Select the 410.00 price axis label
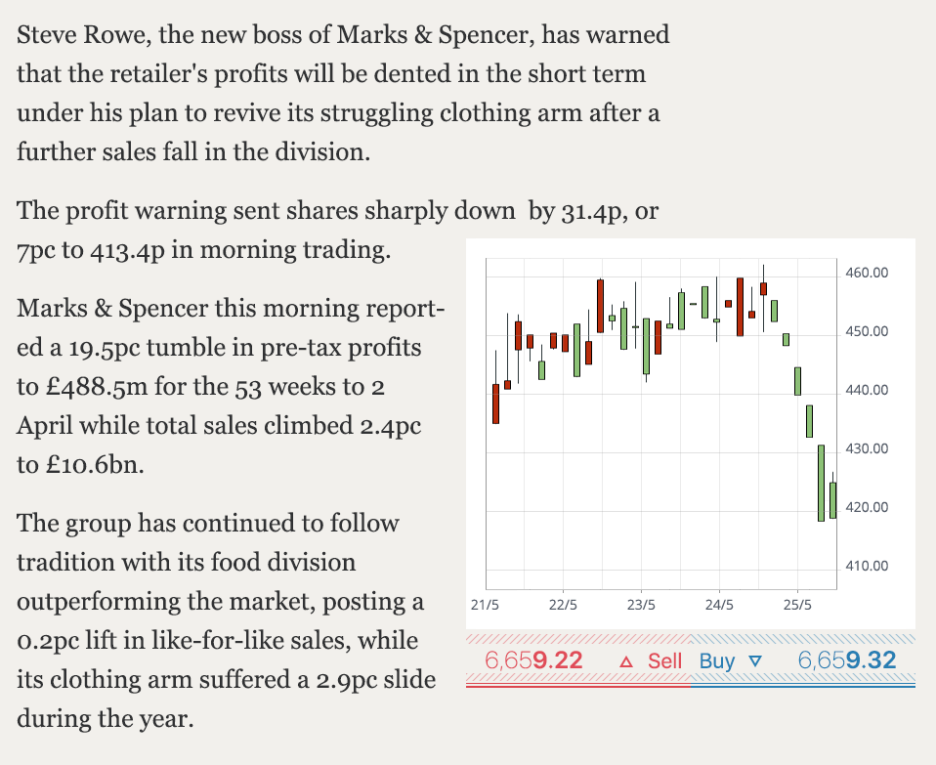This screenshot has width=936, height=765. [866, 566]
